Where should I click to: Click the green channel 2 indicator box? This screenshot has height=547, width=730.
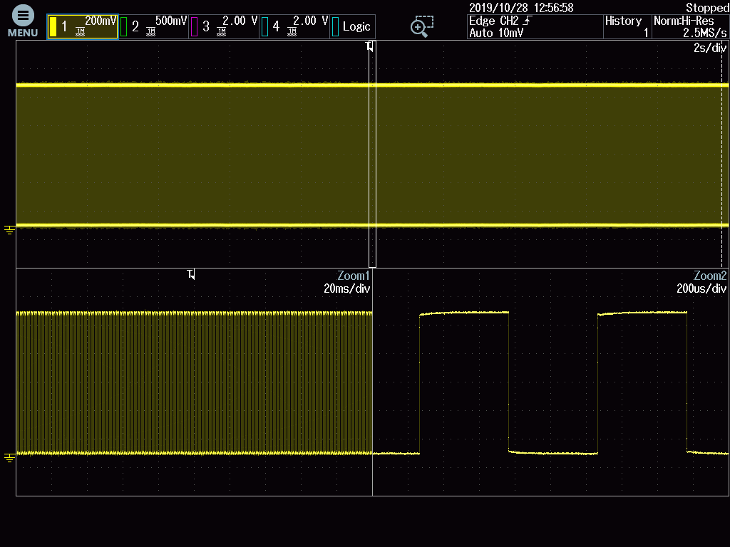(123, 27)
